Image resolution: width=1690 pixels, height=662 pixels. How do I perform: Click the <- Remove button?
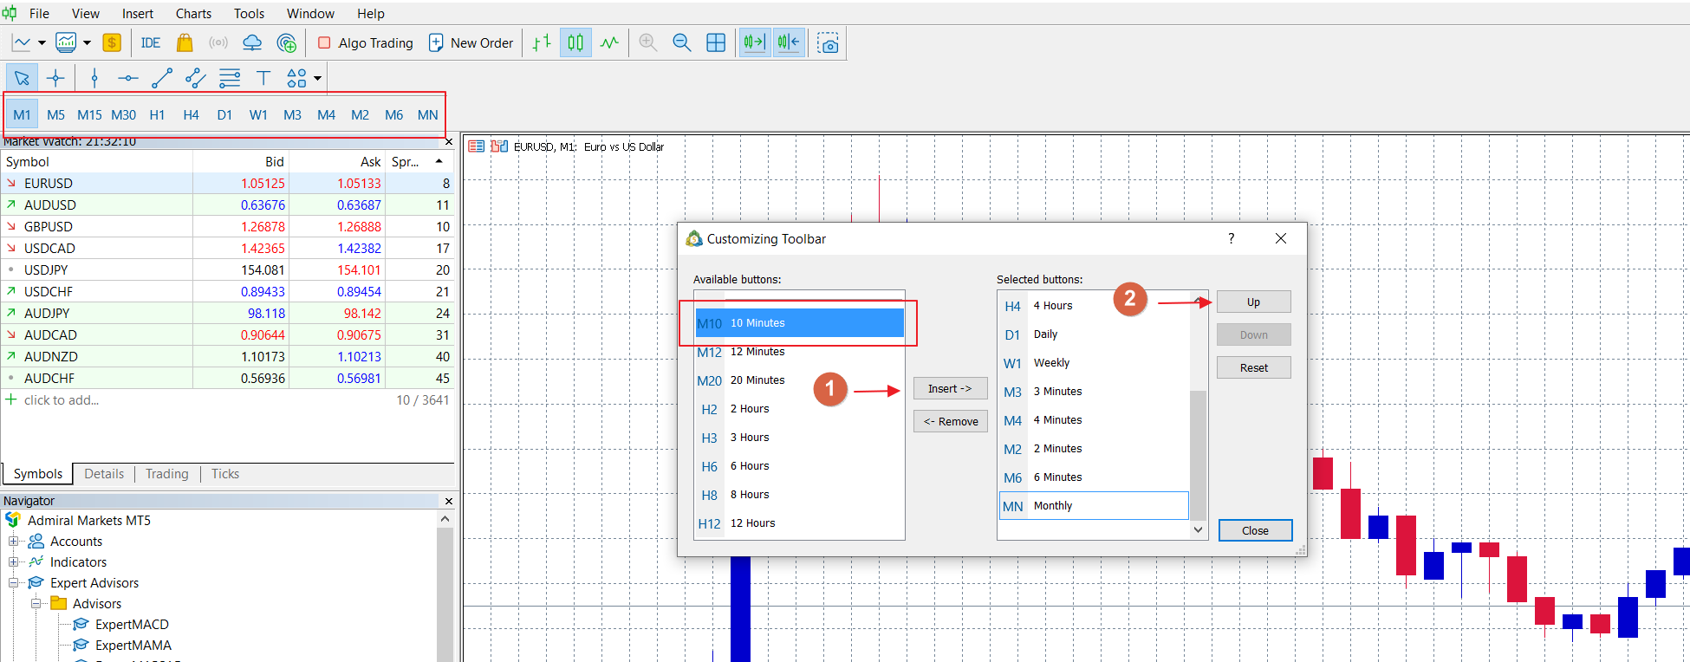[x=950, y=421]
